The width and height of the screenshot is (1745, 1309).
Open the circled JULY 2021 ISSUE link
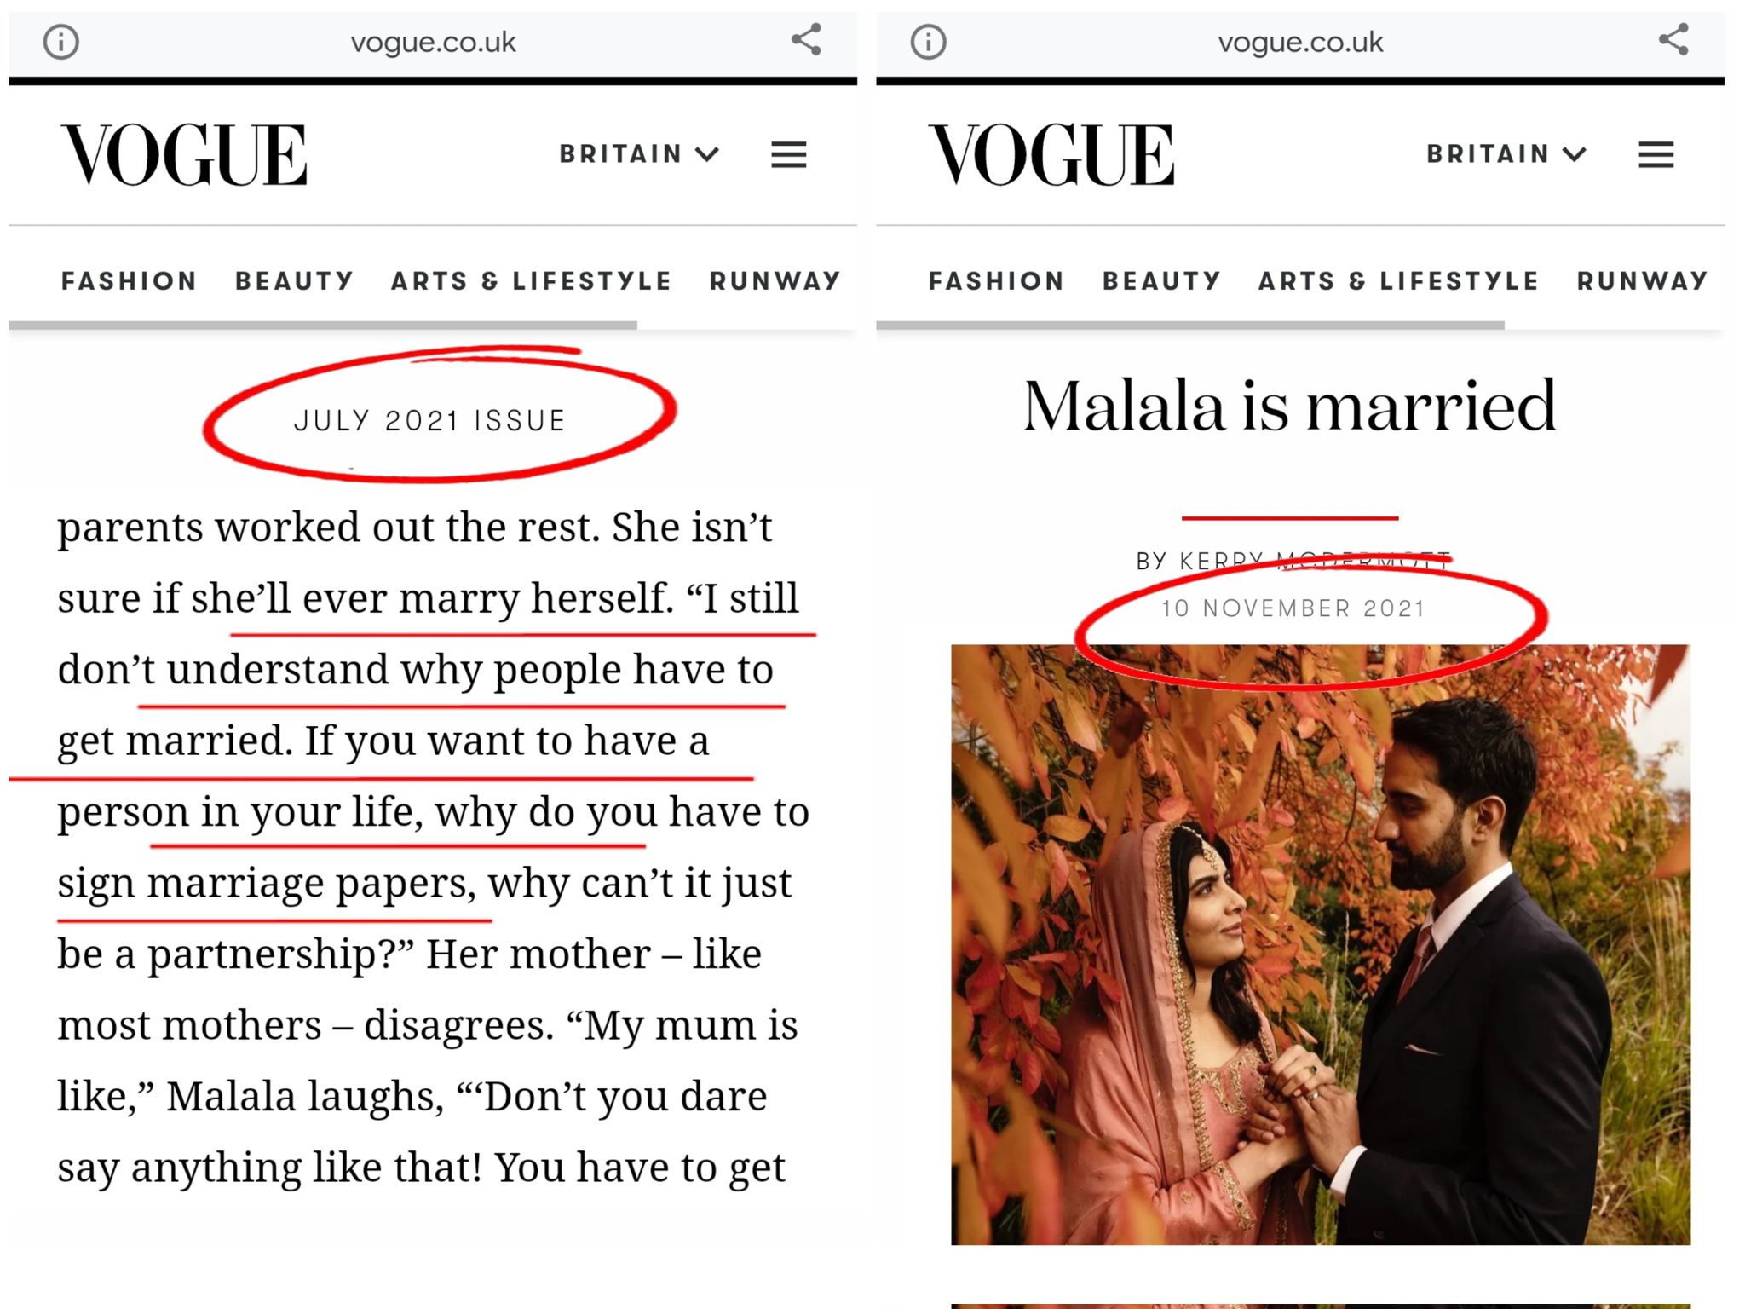pyautogui.click(x=431, y=418)
